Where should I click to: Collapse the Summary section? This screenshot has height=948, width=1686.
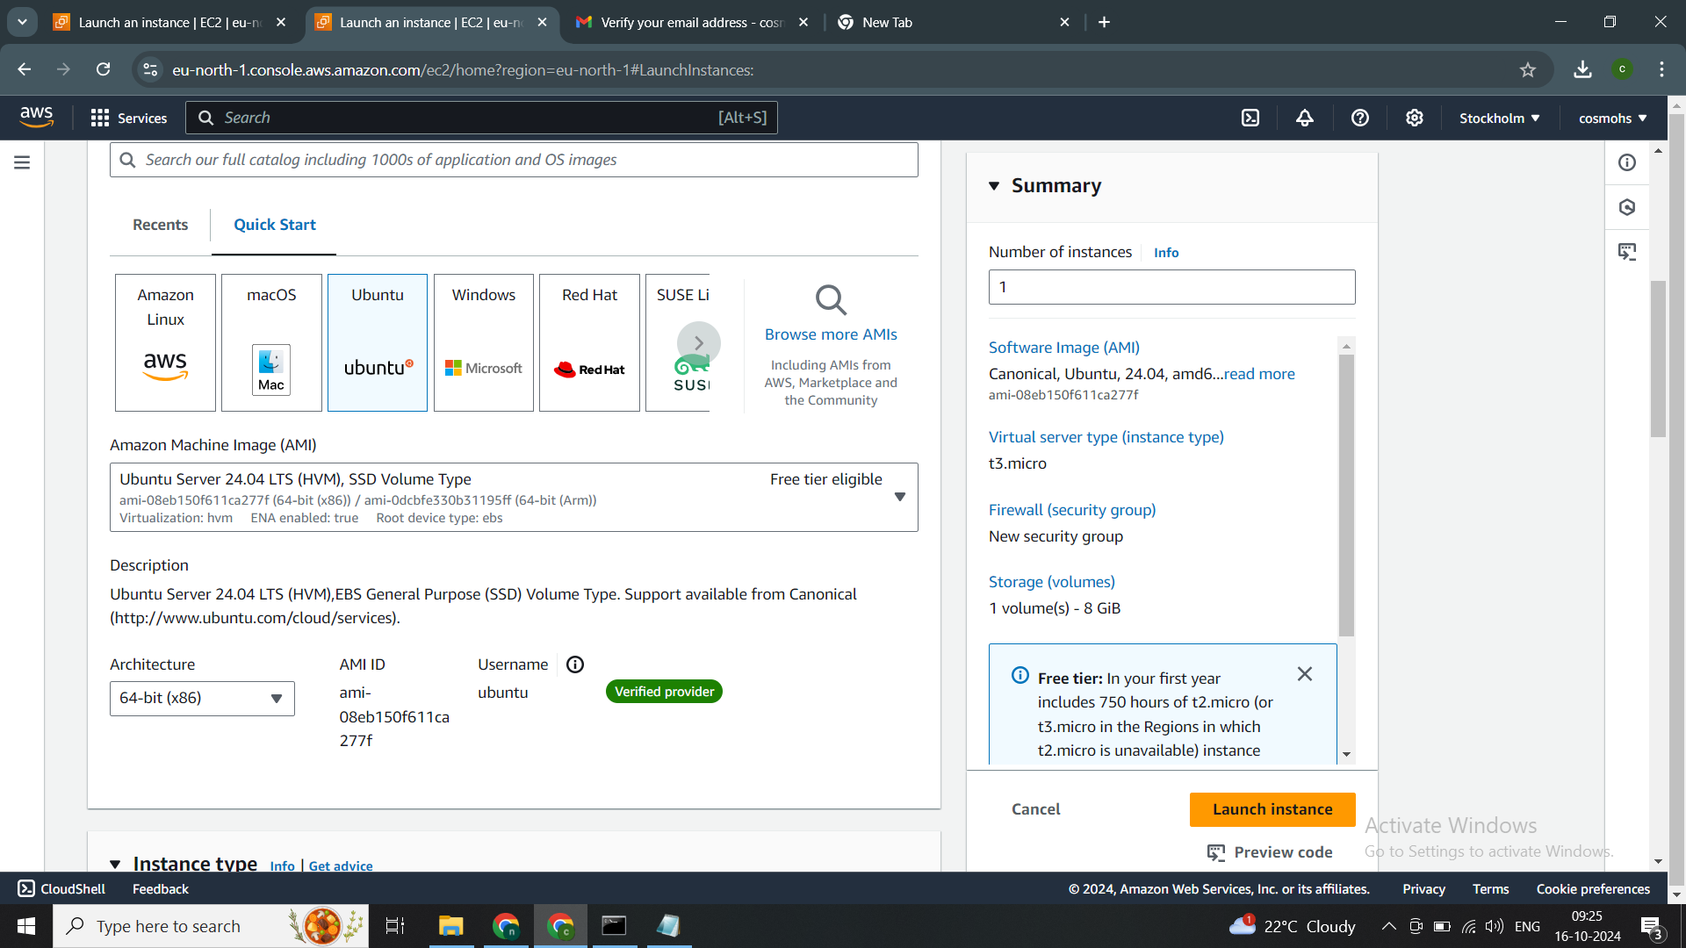pyautogui.click(x=994, y=186)
